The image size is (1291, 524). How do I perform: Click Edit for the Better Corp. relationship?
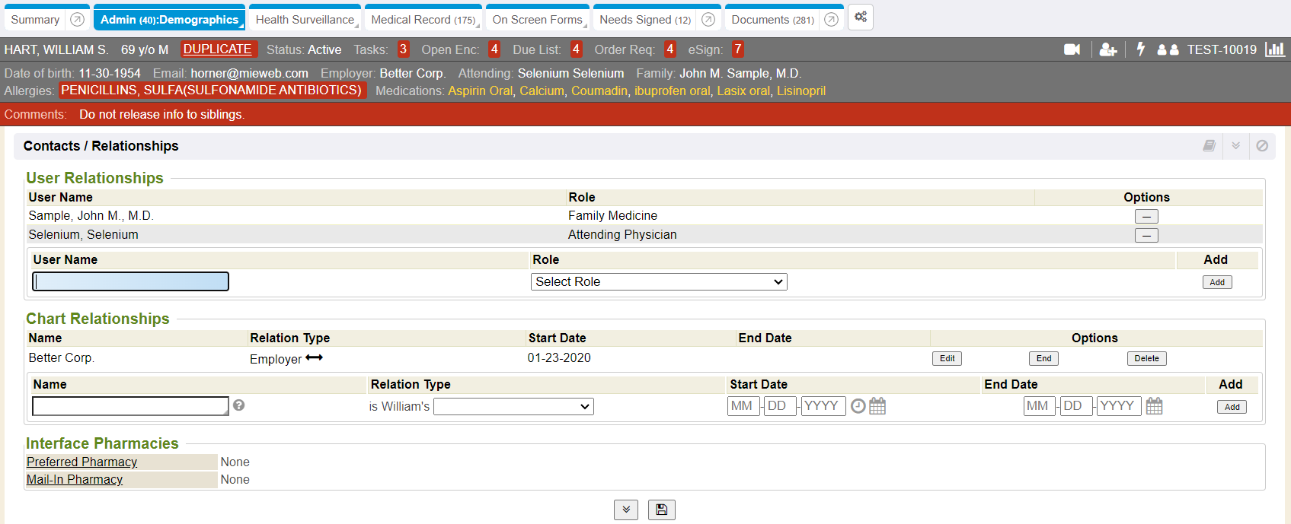(x=947, y=359)
